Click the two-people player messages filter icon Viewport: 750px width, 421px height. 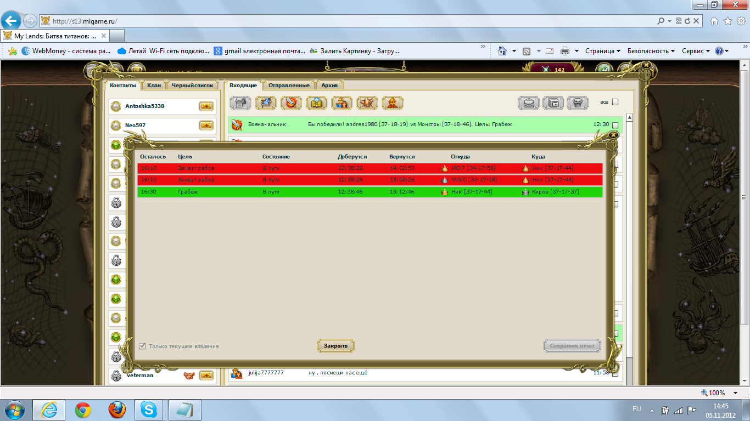coord(342,103)
